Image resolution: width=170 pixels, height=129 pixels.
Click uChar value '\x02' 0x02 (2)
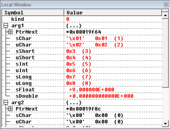tap(95, 45)
